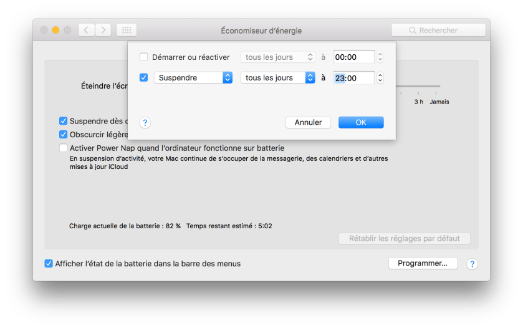The height and width of the screenshot is (328, 523).
Task: Click stepper arrows beside 23:00 time
Action: [x=380, y=78]
